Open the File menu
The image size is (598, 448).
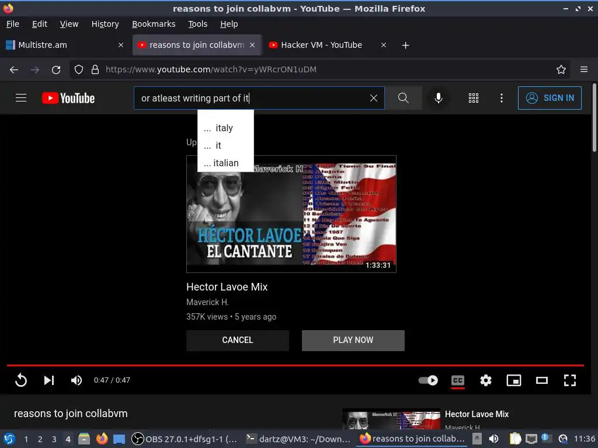(x=13, y=24)
